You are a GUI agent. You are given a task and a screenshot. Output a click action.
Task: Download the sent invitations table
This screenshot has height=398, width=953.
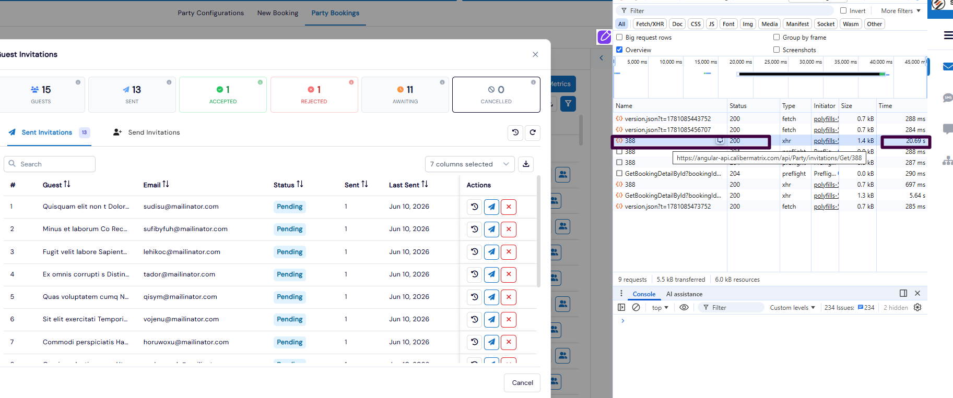(x=526, y=164)
